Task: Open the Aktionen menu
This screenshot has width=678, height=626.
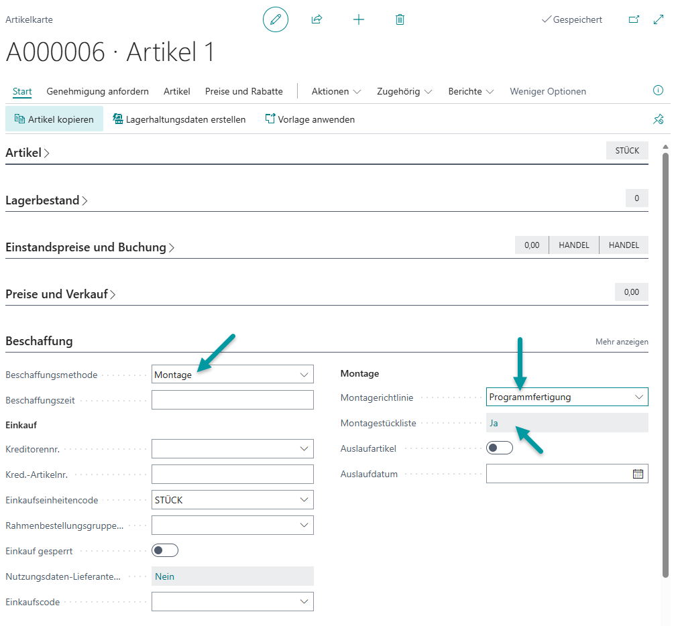Action: 336,91
